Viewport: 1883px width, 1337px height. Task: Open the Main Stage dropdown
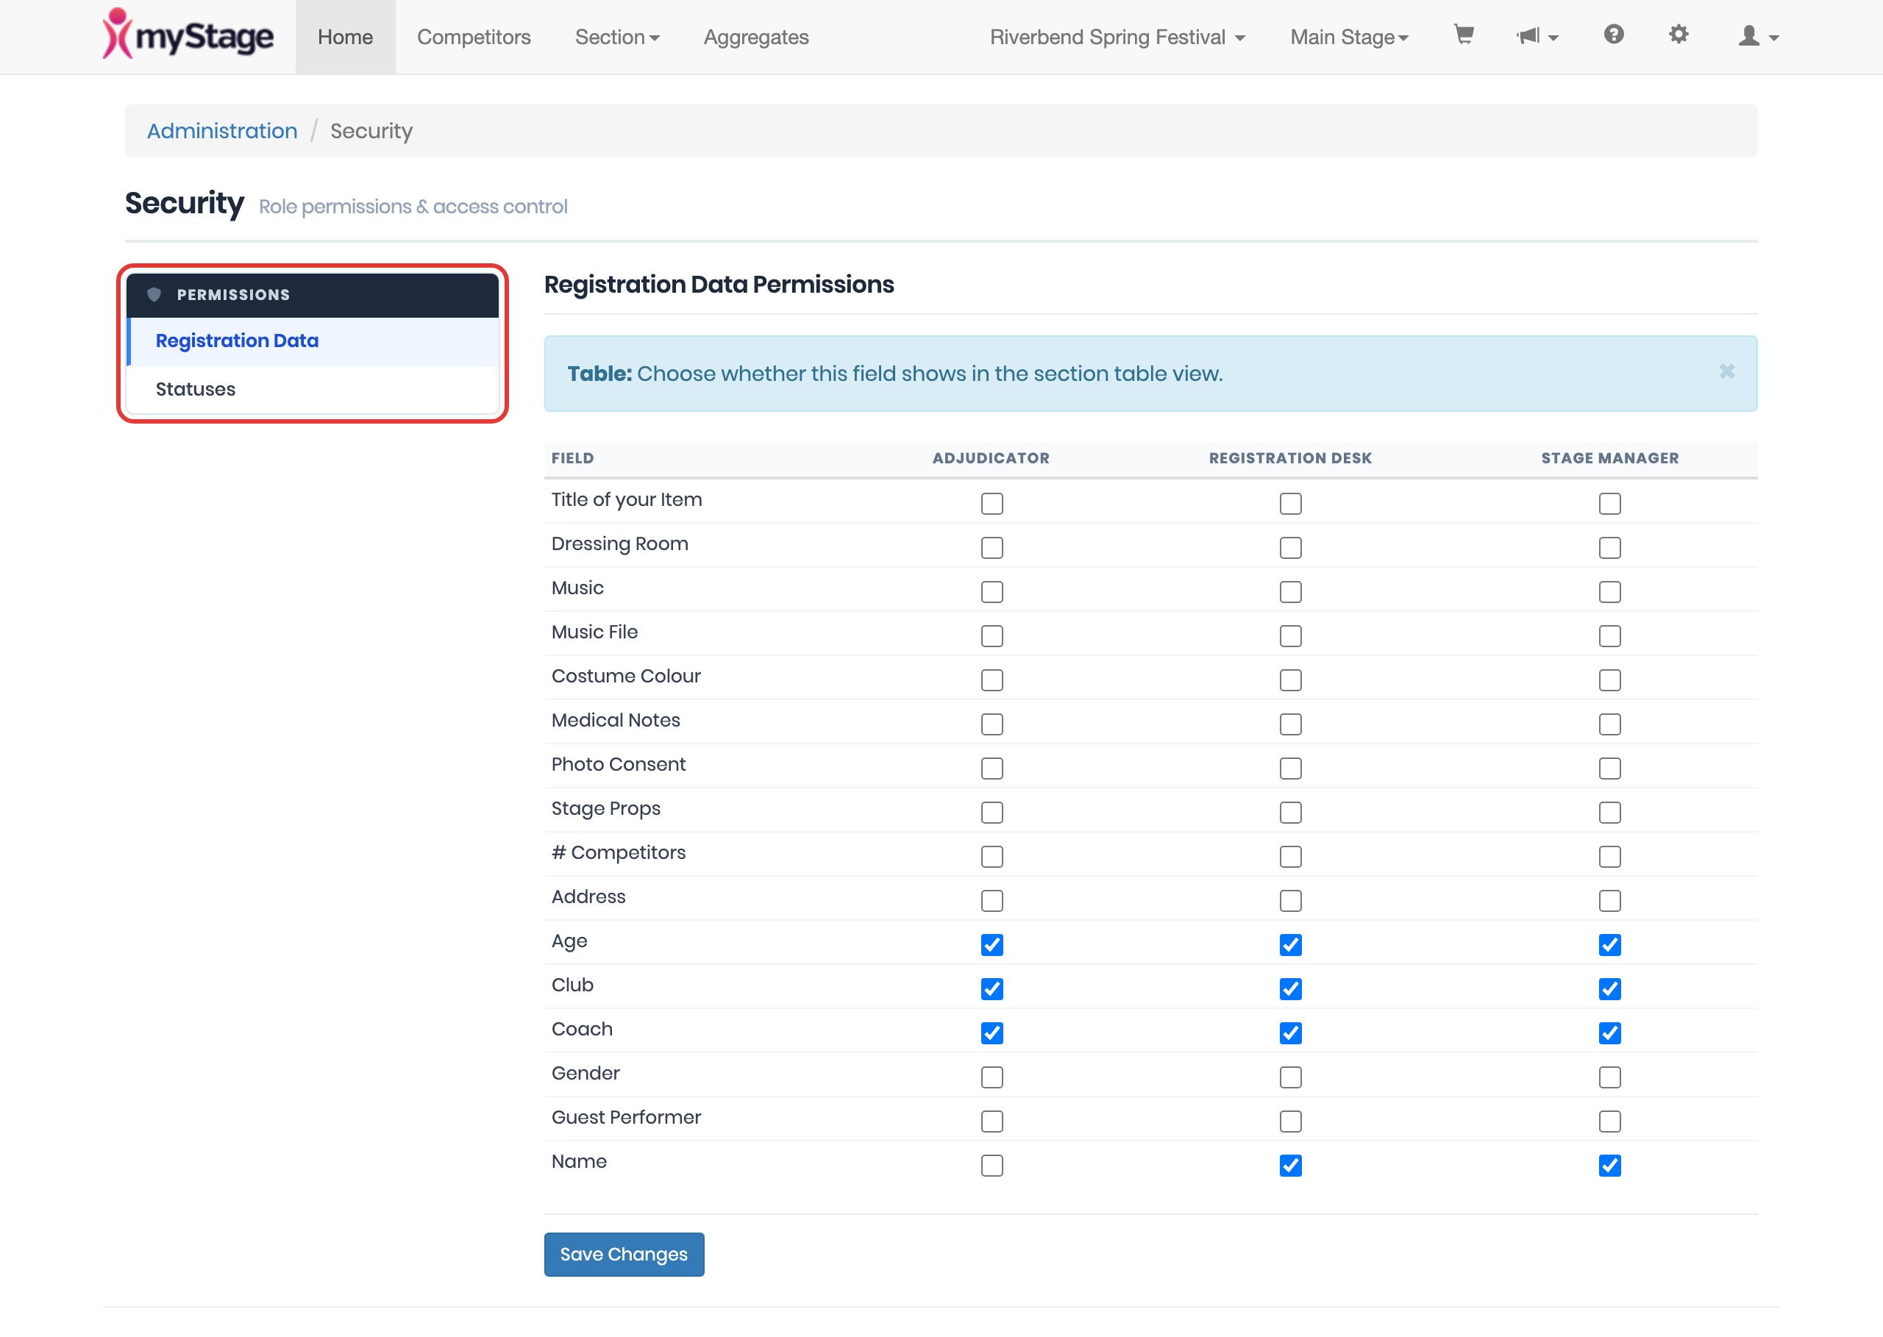pyautogui.click(x=1349, y=37)
